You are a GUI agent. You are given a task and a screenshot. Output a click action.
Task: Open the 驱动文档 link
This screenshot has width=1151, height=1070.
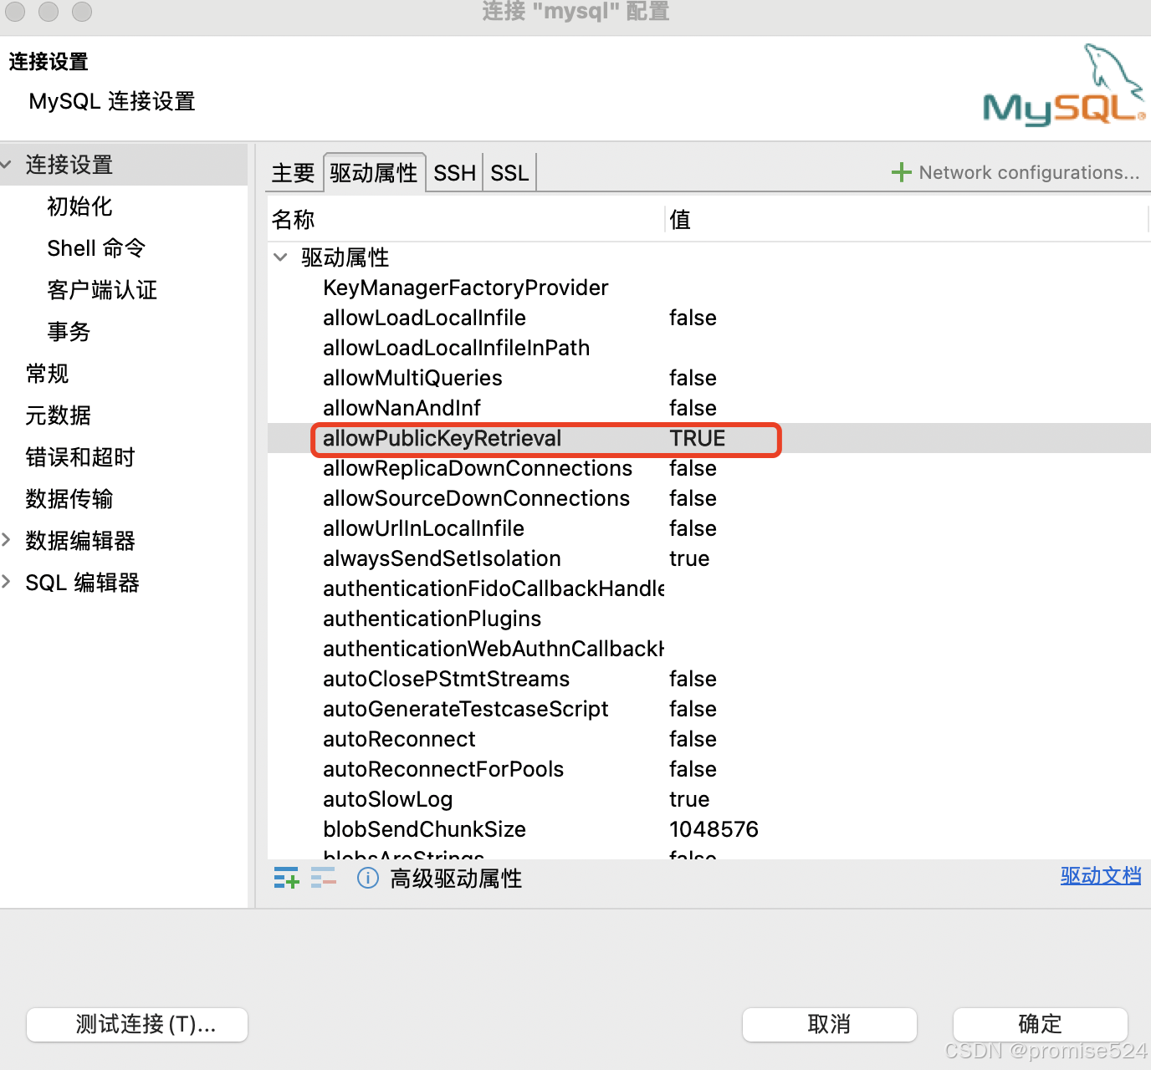[x=1100, y=876]
